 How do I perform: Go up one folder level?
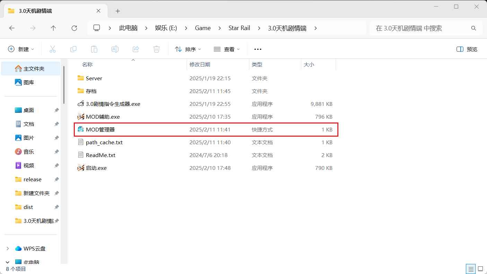53,28
